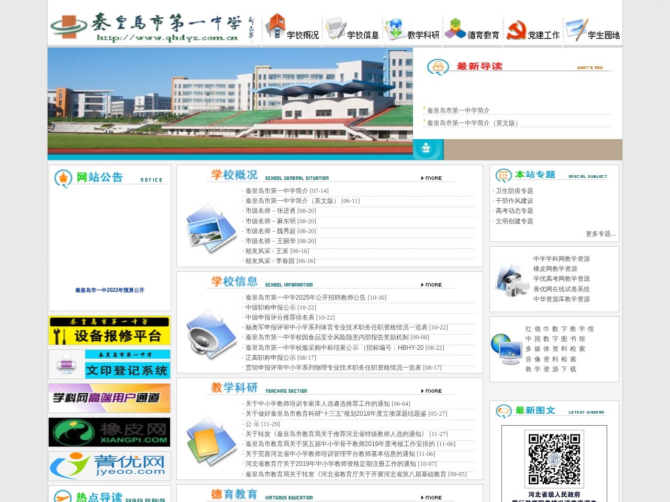The image size is (670, 502).
Task: Click the QR code under 最新图文
Action: click(x=554, y=459)
